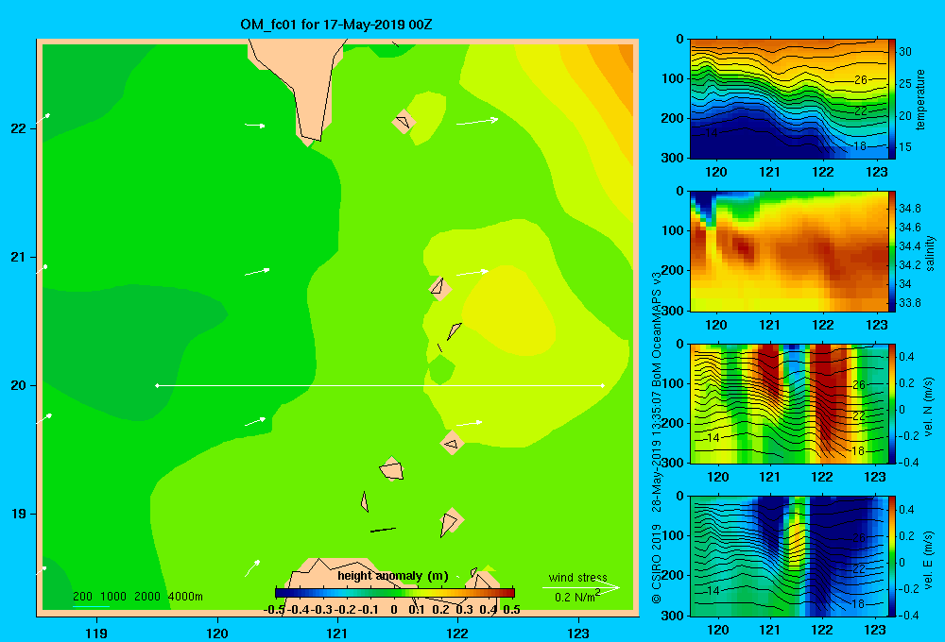Click the latitude '21' axis label on map
945x642 pixels.
[x=18, y=257]
